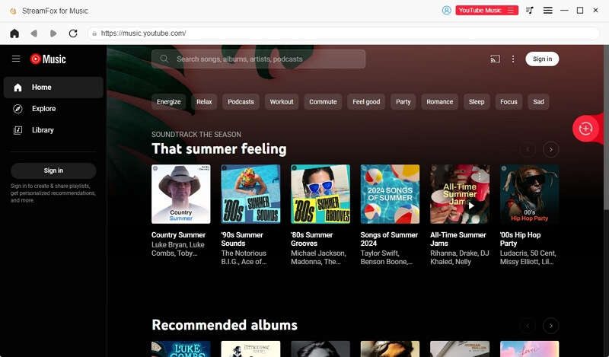The height and width of the screenshot is (357, 609).
Task: Collapse the YouTube Music sidebar guide
Action: (x=16, y=59)
